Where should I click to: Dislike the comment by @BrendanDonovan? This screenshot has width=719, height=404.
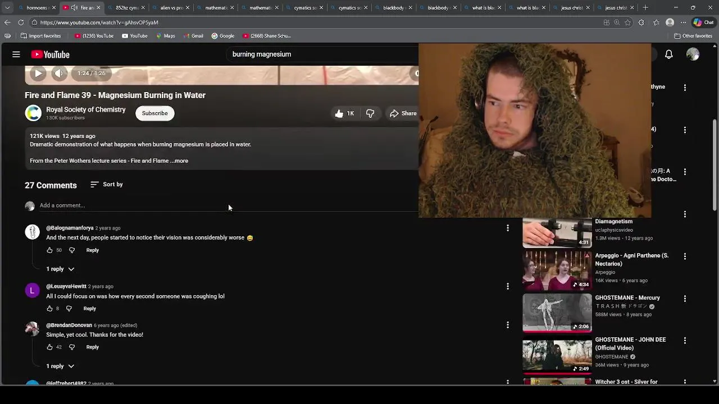coord(71,347)
